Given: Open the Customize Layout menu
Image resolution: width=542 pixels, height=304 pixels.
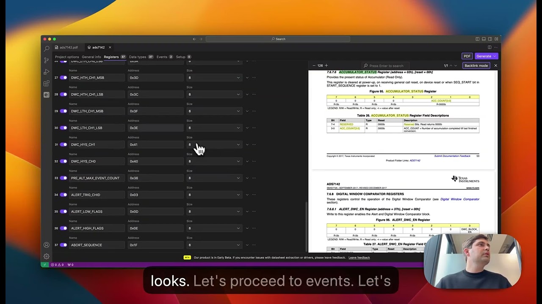Looking at the screenshot, I should coord(496,39).
